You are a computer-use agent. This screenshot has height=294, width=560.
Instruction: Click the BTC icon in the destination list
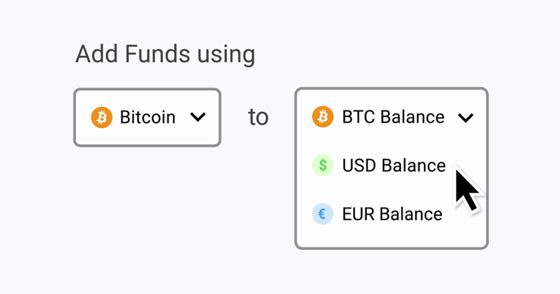[x=322, y=117]
